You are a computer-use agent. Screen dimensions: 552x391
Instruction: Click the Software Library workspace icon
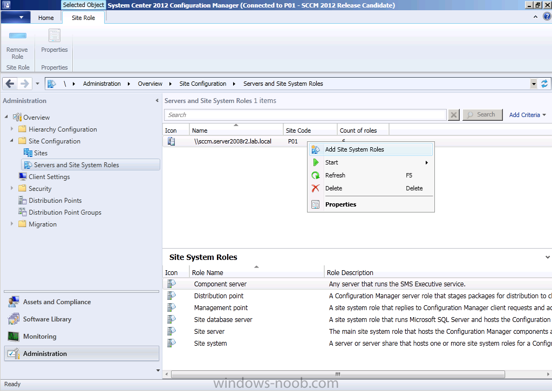(13, 319)
